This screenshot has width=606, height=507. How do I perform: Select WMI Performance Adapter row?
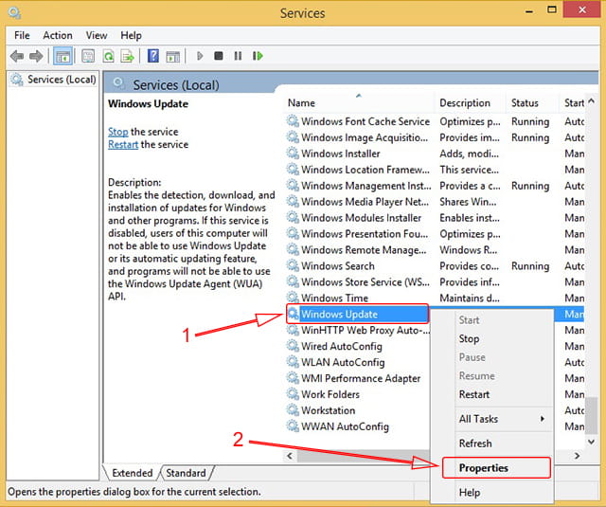point(358,378)
